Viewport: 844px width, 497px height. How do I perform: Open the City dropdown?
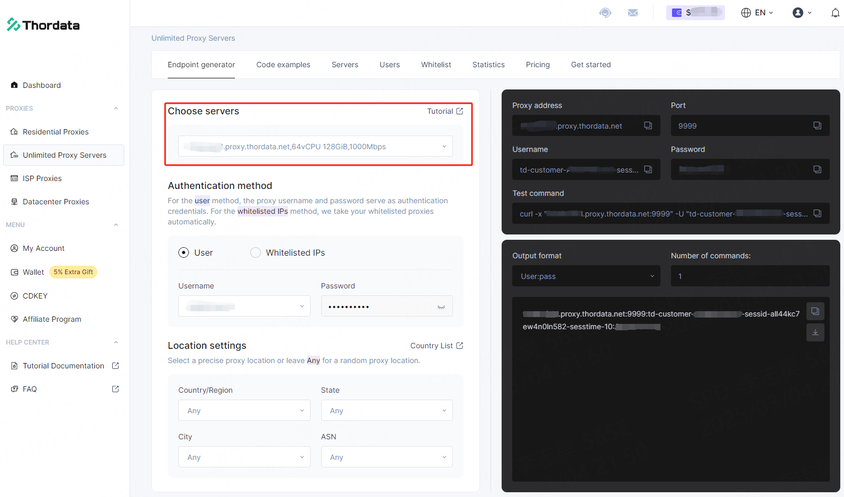pos(244,457)
